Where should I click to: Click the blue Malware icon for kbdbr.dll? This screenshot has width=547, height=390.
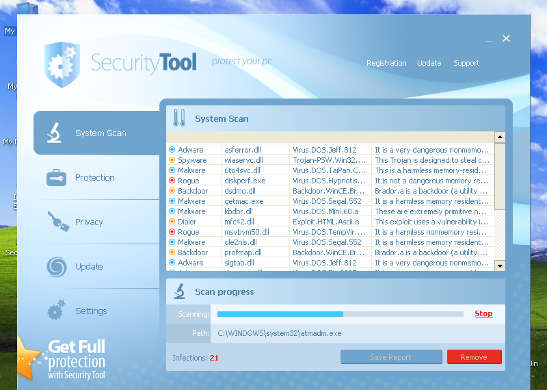coord(172,211)
